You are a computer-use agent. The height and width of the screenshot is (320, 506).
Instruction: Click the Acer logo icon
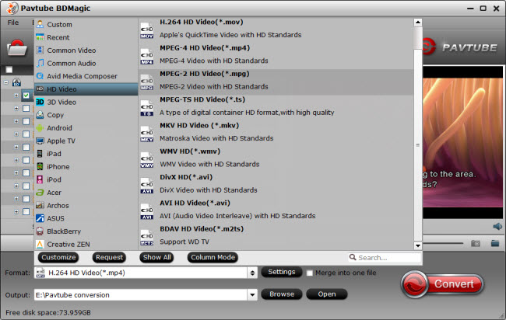click(x=40, y=193)
